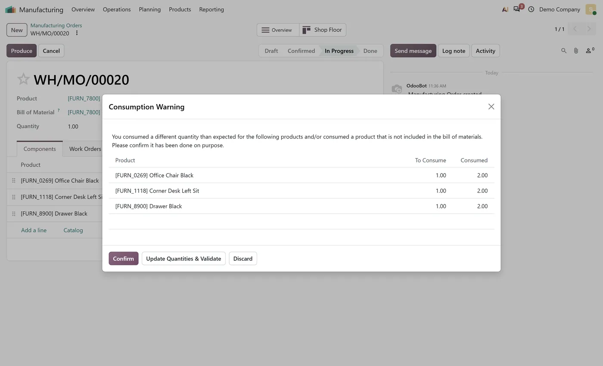
Task: Open the Planning menu
Action: (150, 9)
